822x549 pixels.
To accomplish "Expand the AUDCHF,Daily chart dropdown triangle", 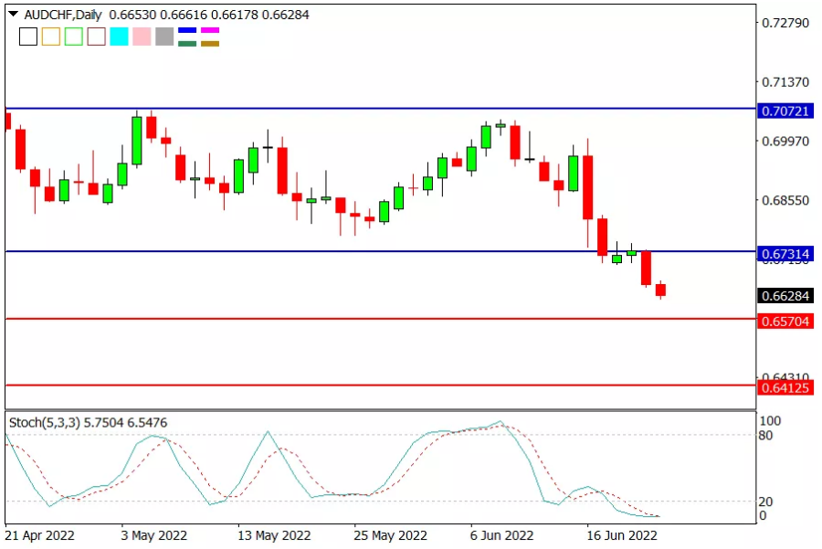I will click(13, 14).
